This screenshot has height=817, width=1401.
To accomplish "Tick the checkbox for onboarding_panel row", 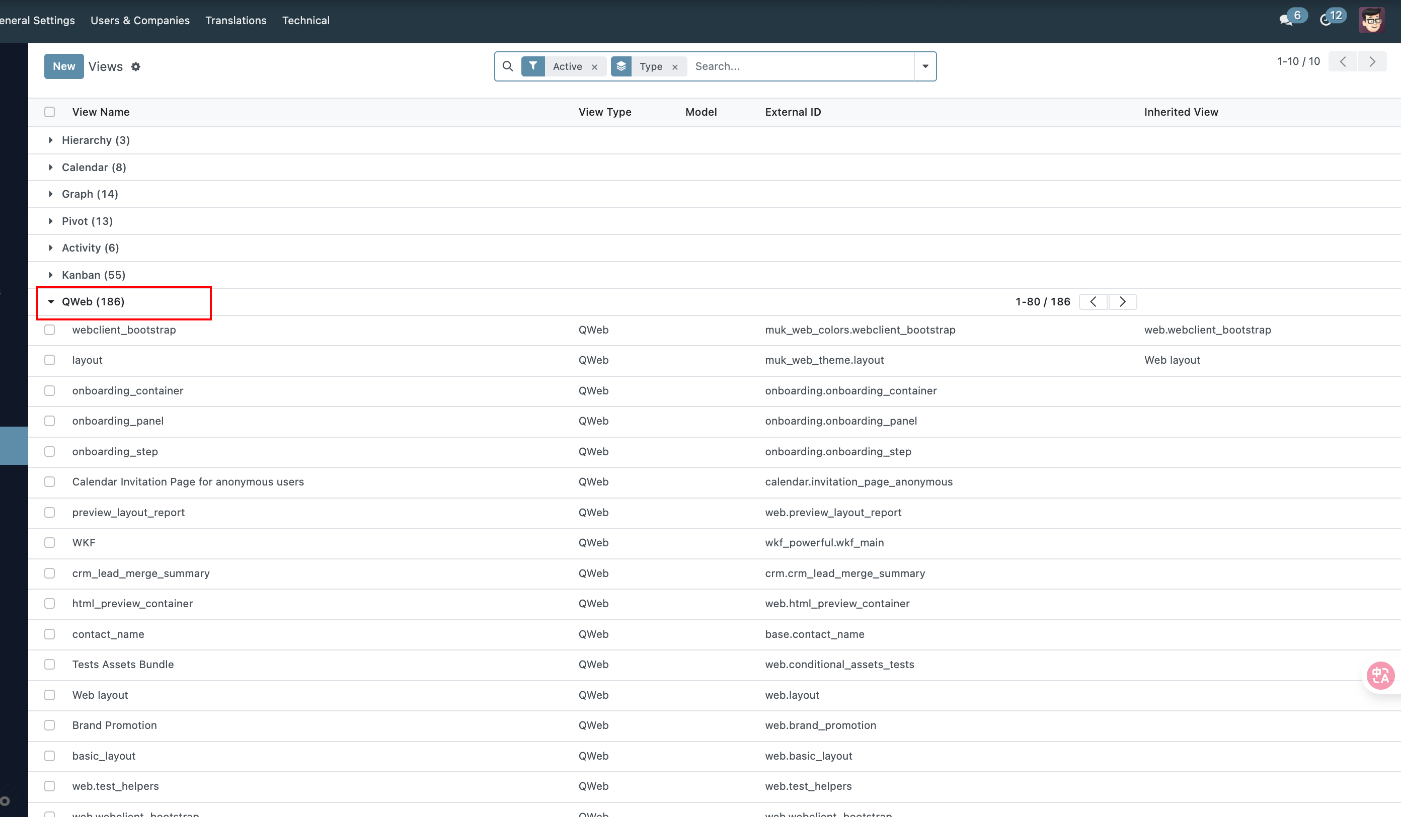I will click(50, 421).
